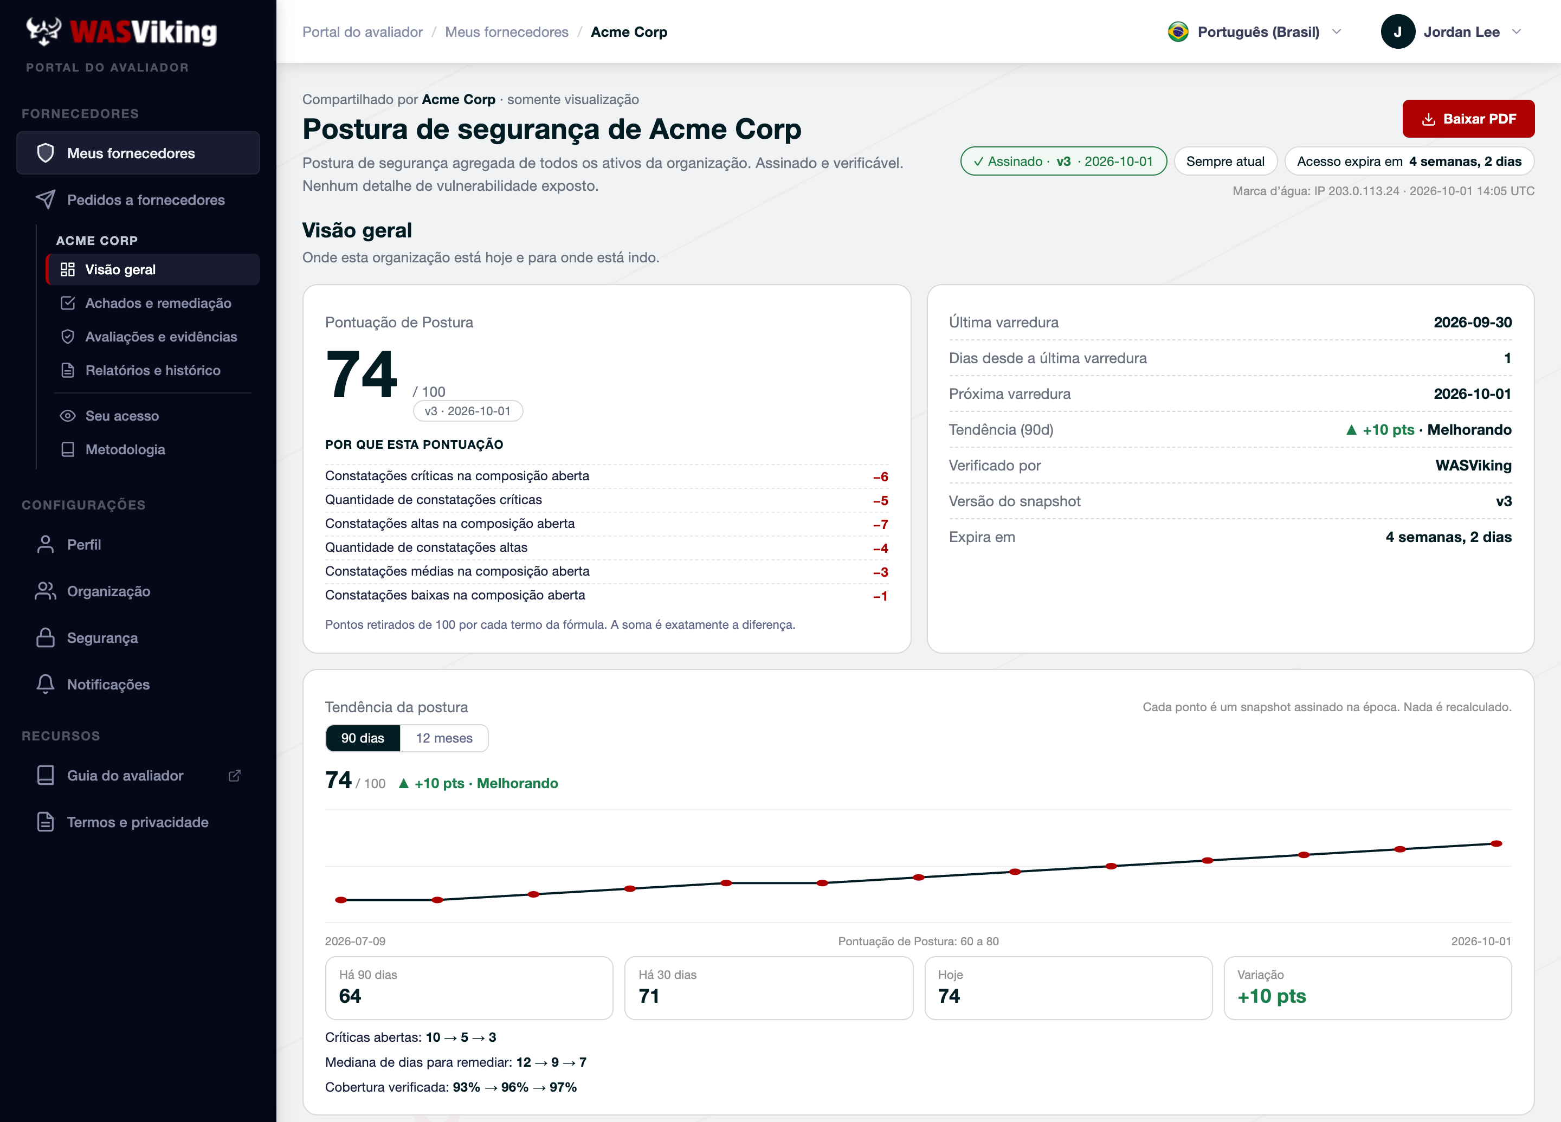Click the paper plane icon for Pedidos a fornecedores
Viewport: 1561px width, 1122px height.
(x=46, y=199)
